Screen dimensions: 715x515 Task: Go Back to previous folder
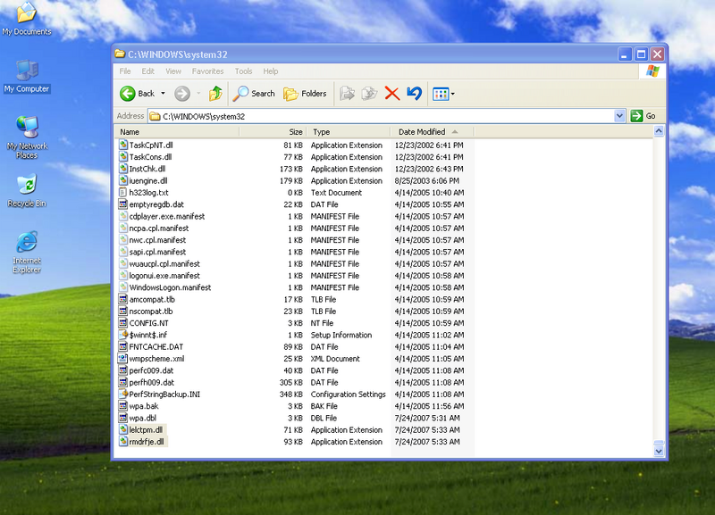(x=138, y=94)
